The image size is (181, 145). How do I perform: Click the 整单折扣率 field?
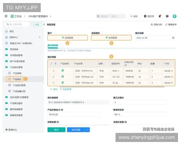tap(140, 114)
